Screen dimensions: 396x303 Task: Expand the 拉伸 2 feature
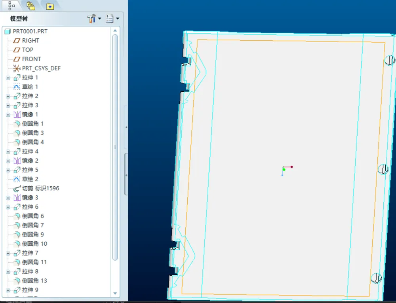click(x=8, y=96)
